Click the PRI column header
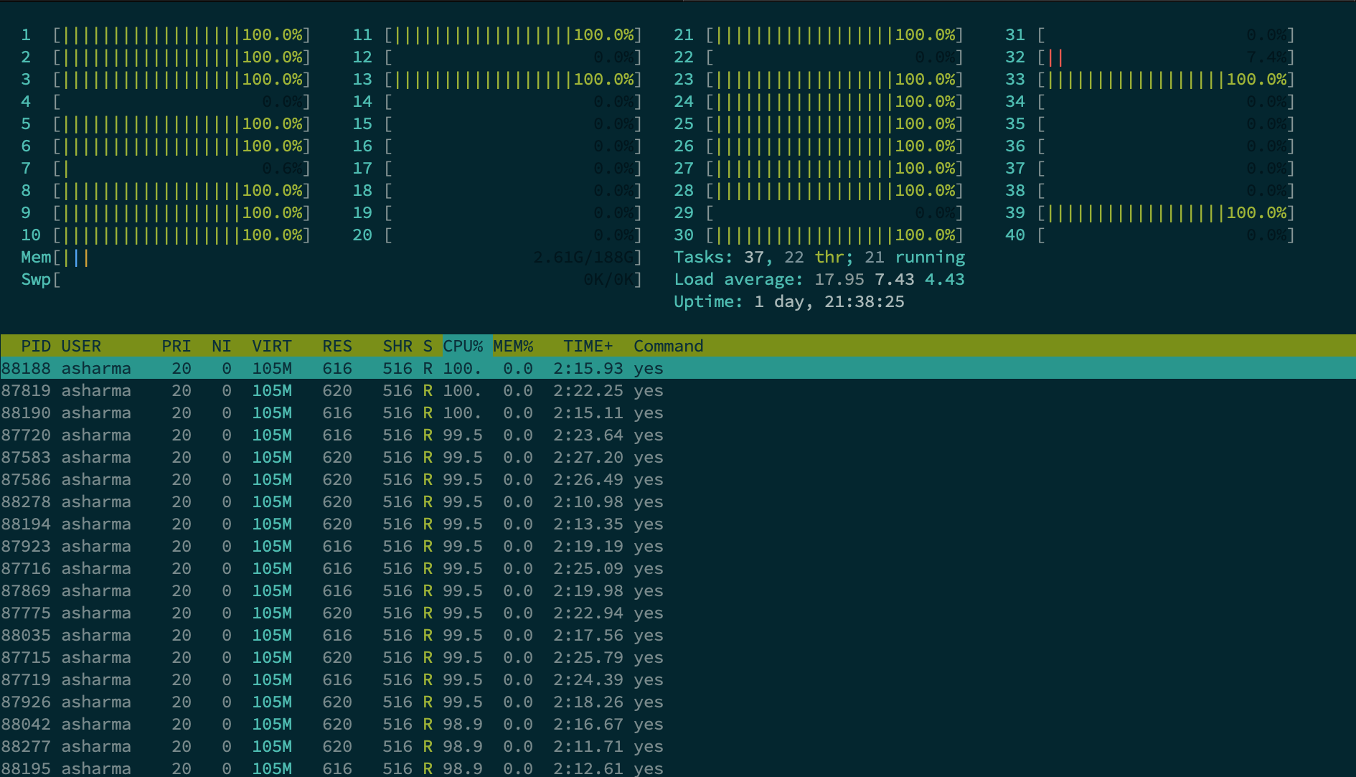This screenshot has width=1356, height=777. tap(176, 346)
